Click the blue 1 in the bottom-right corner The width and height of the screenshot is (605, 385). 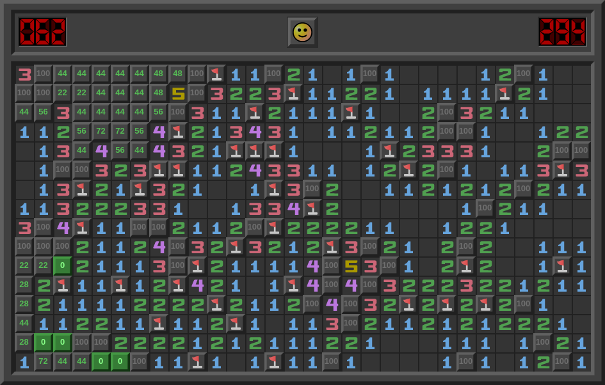coord(581,362)
